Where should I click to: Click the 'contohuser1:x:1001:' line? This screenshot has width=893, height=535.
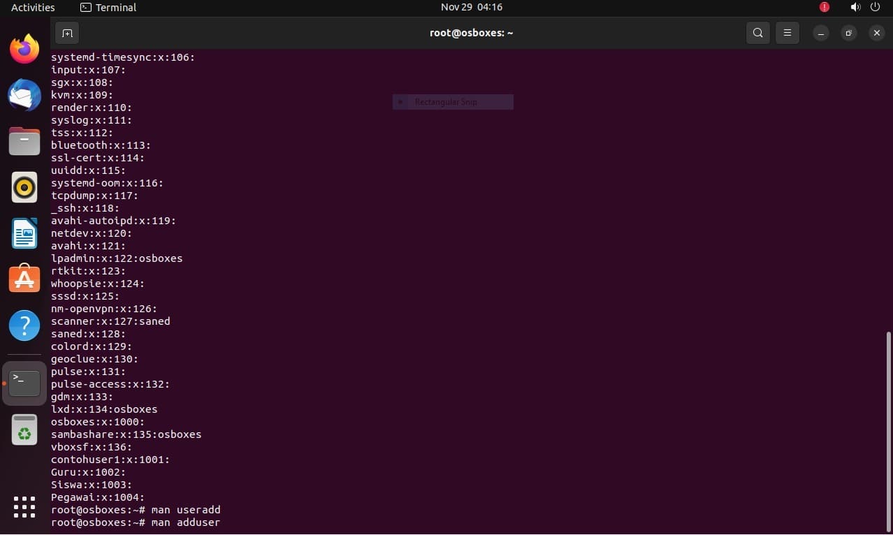(x=110, y=460)
